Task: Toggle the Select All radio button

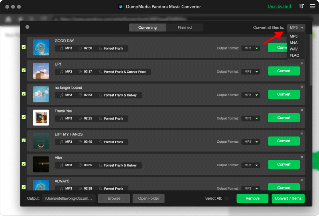Action: pyautogui.click(x=226, y=198)
